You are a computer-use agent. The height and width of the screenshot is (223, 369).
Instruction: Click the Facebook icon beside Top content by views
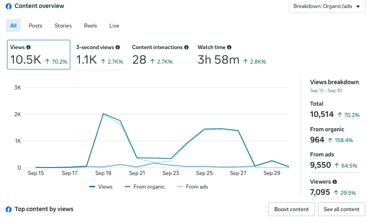pyautogui.click(x=9, y=209)
